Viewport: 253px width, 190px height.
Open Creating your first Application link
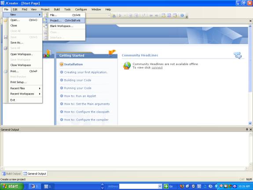86,72
